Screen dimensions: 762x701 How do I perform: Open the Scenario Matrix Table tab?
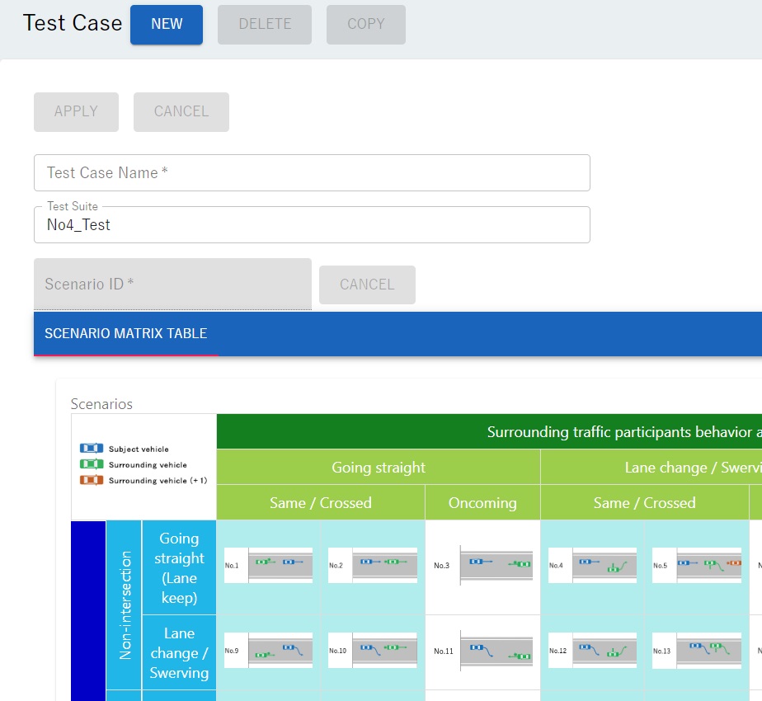pos(126,334)
